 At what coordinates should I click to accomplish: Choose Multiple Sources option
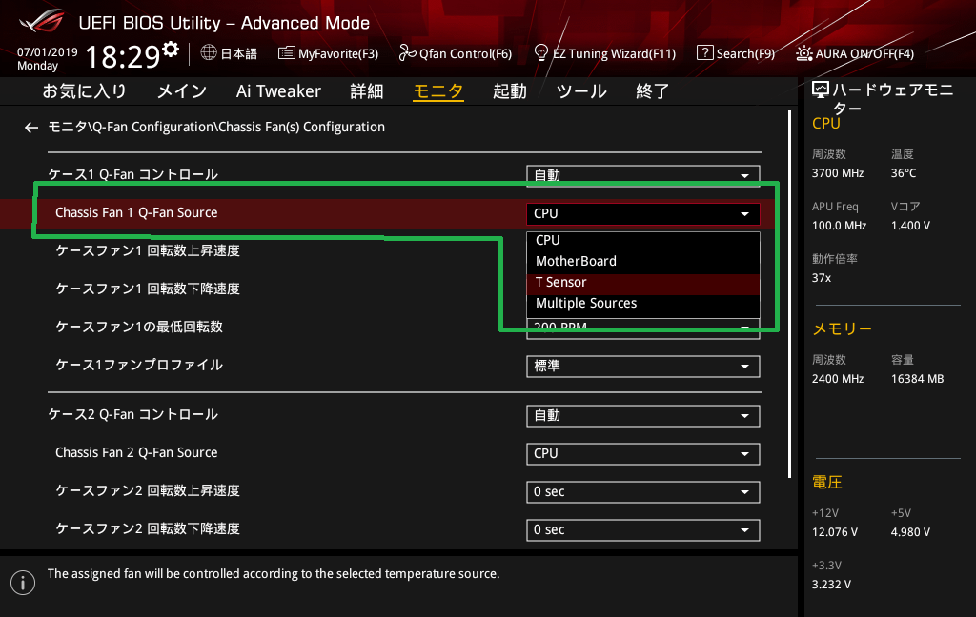click(x=643, y=304)
